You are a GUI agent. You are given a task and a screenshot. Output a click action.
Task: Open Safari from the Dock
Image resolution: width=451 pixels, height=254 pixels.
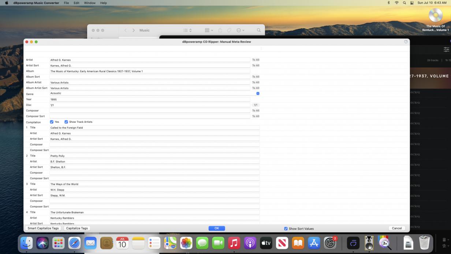(74, 243)
